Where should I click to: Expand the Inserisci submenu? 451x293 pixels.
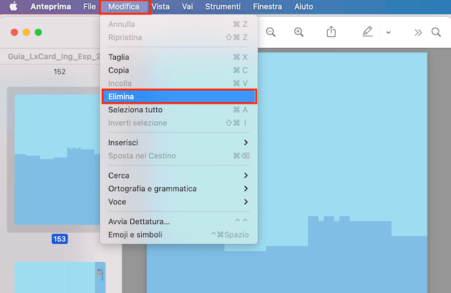(x=179, y=143)
